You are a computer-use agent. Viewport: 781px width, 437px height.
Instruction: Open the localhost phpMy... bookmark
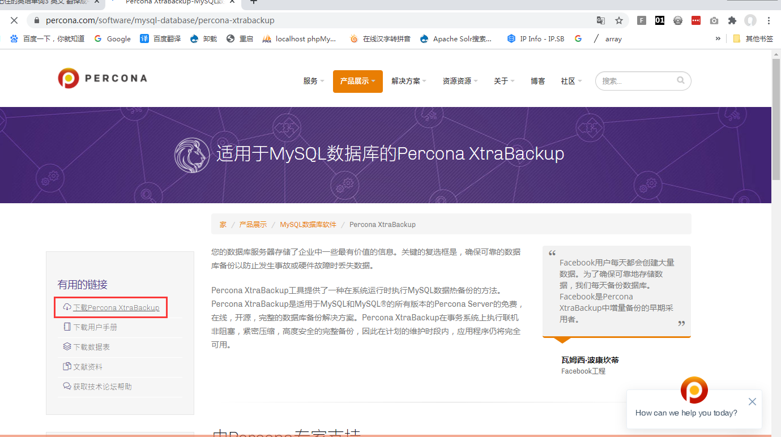299,38
